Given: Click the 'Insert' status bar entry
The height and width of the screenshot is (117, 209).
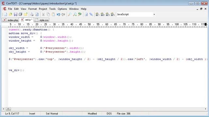Looking at the screenshot, I should pos(32,114).
